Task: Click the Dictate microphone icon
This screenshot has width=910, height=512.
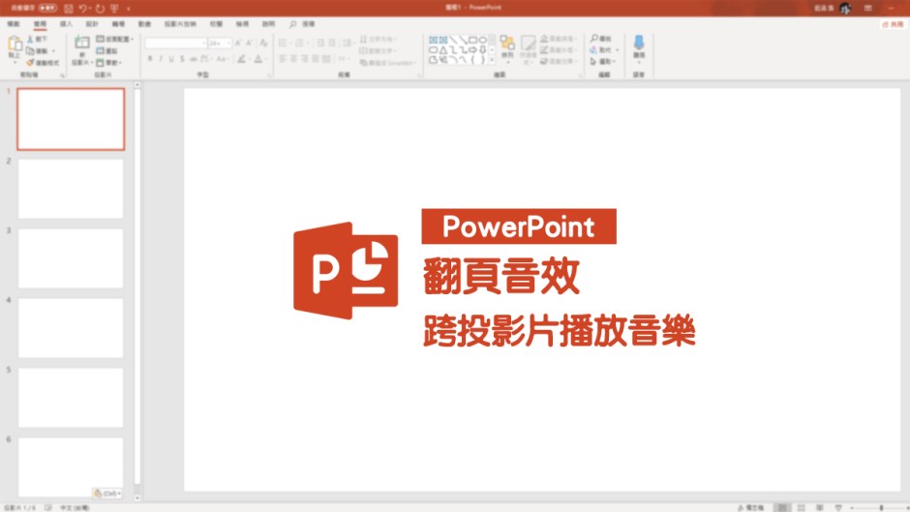Action: pyautogui.click(x=638, y=45)
